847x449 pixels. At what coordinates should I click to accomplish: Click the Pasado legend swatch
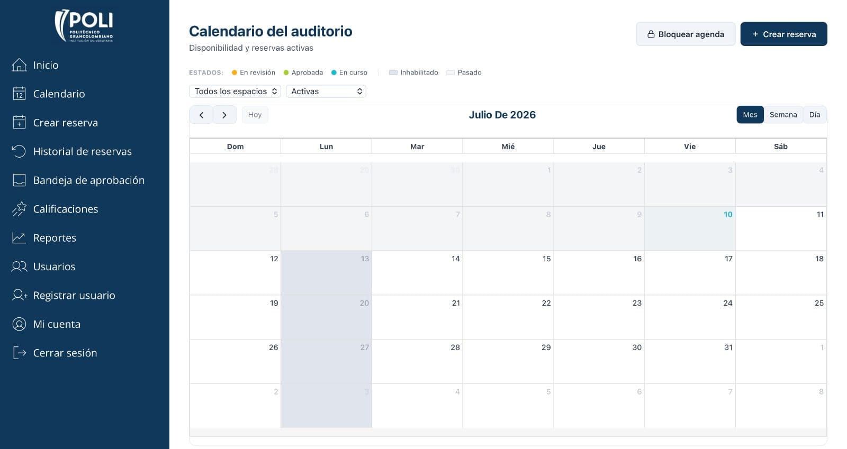450,72
